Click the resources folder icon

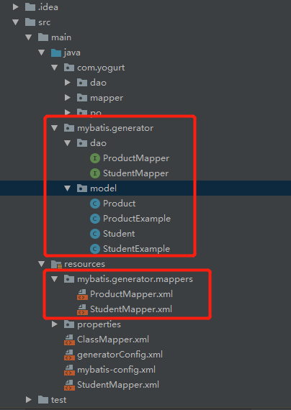tap(56, 264)
